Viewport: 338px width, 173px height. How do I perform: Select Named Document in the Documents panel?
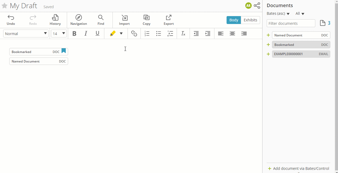301,35
